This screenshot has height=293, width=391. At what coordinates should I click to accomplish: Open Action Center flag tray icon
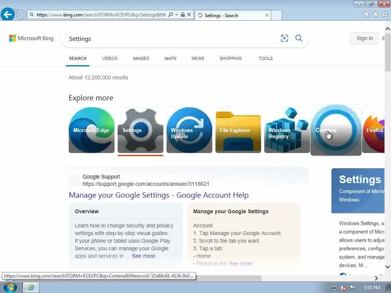tap(352, 288)
